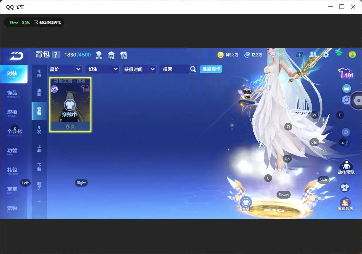
Task: Click the plus icon to add currency
Action: point(299,55)
